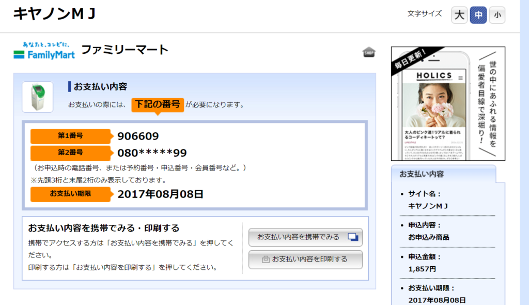Click the 第2番号 orange label
Image resolution: width=529 pixels, height=305 pixels.
[70, 152]
